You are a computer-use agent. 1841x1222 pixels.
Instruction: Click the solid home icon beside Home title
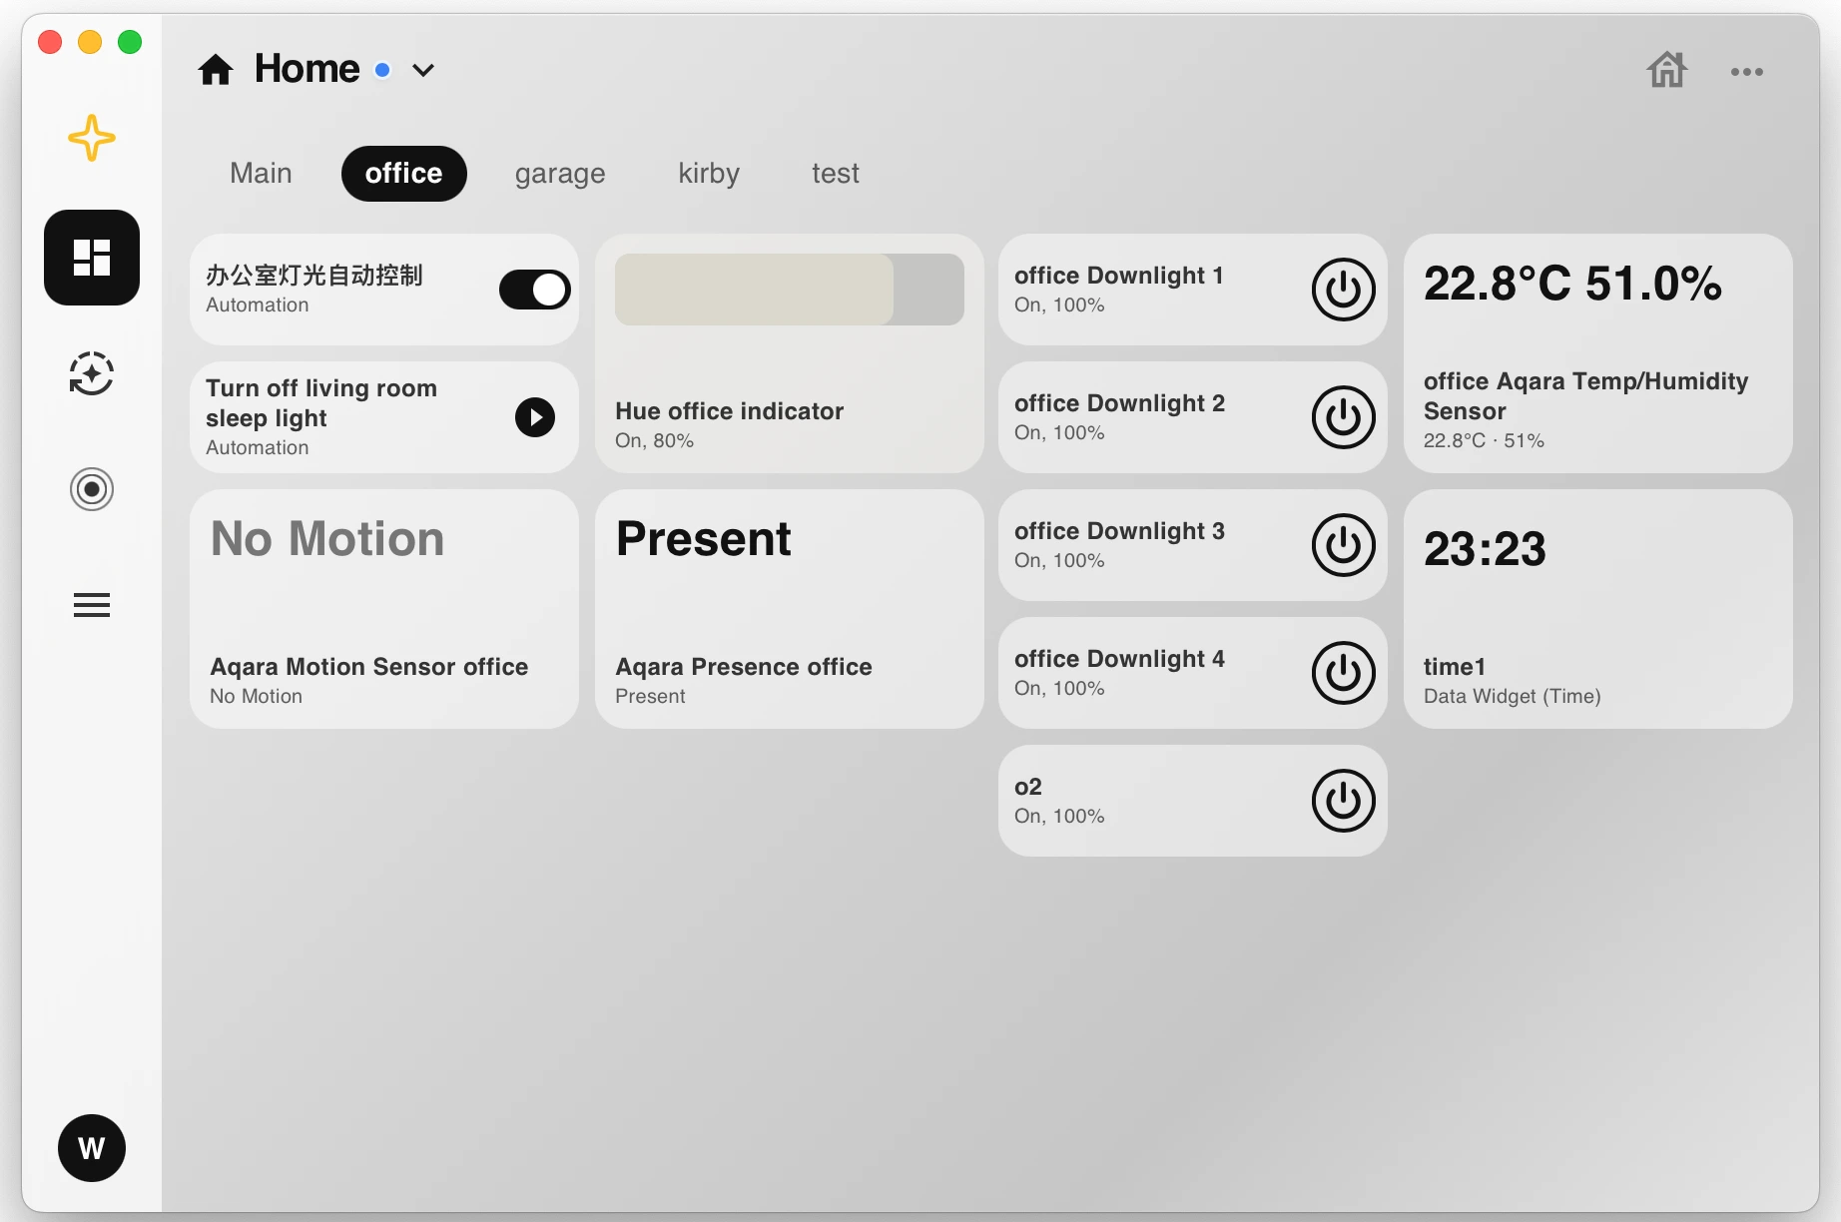tap(216, 70)
